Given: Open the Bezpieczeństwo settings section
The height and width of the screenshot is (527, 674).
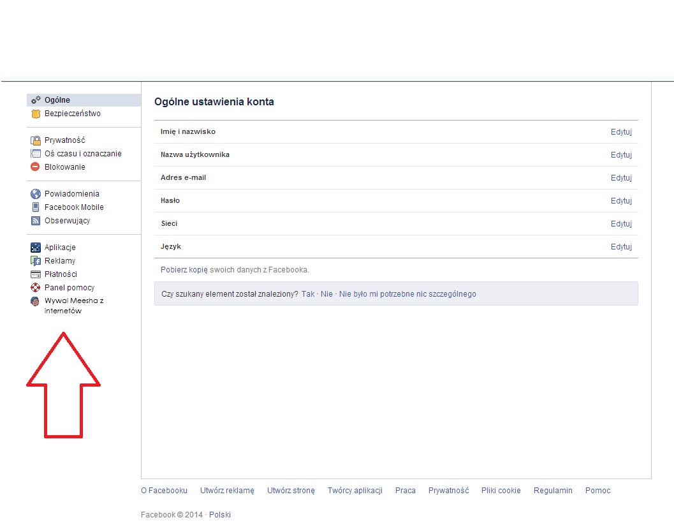Looking at the screenshot, I should tap(73, 114).
